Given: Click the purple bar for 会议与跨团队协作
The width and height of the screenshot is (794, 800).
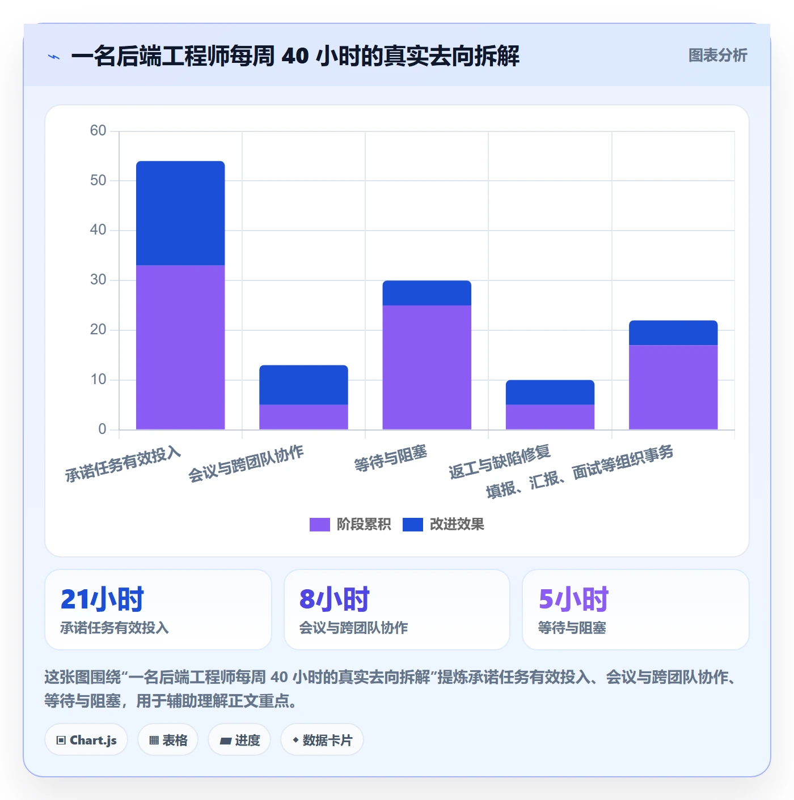Looking at the screenshot, I should (303, 417).
